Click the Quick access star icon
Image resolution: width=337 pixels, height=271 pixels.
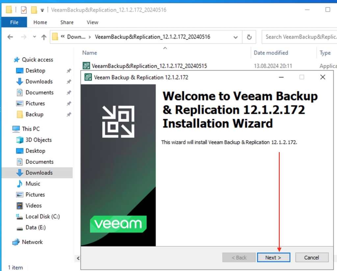pyautogui.click(x=16, y=60)
